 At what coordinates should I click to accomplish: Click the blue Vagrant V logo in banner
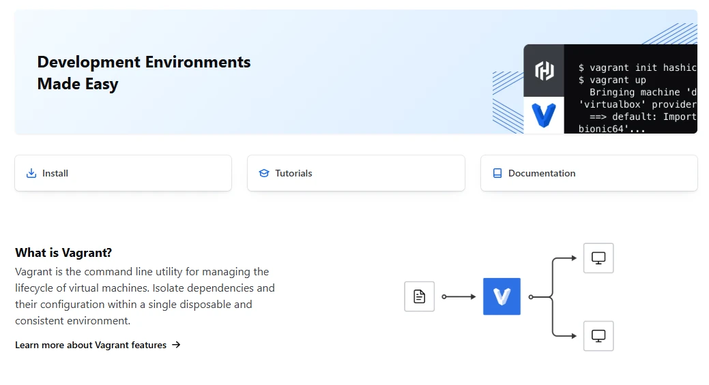coord(543,115)
